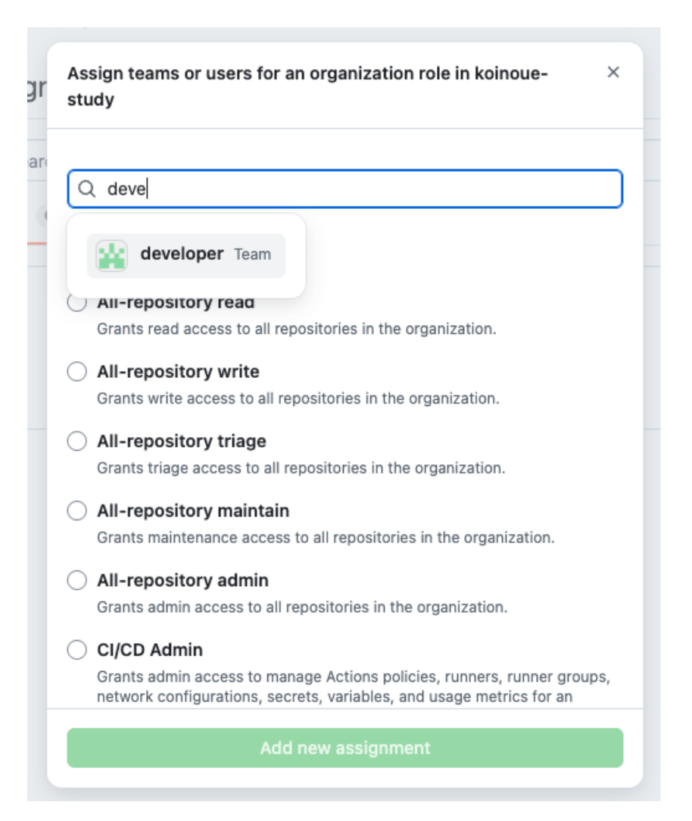692x821 pixels.
Task: Click the Add new assignment button
Action: tap(344, 748)
